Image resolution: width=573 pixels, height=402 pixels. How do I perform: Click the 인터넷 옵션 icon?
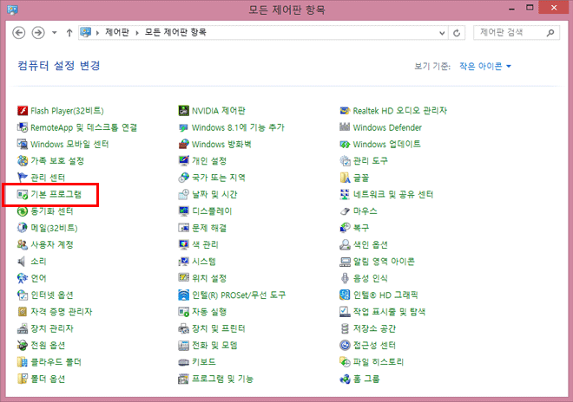pyautogui.click(x=23, y=295)
